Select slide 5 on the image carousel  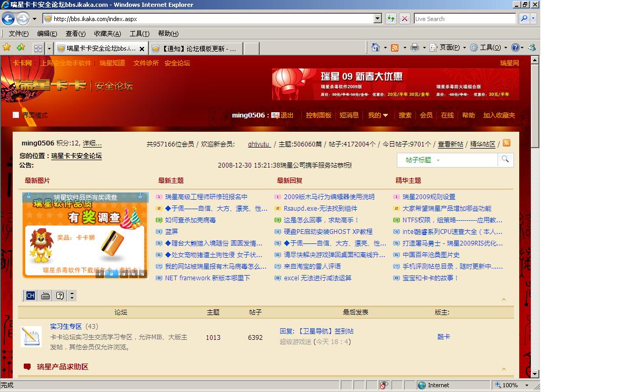tap(142, 274)
